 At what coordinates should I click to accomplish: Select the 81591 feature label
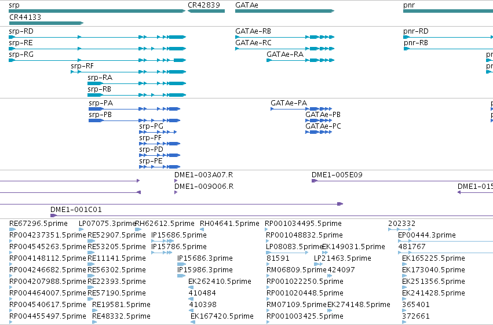pyautogui.click(x=278, y=258)
